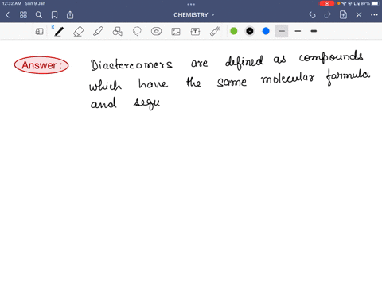Go back using the left chevron

(8, 15)
